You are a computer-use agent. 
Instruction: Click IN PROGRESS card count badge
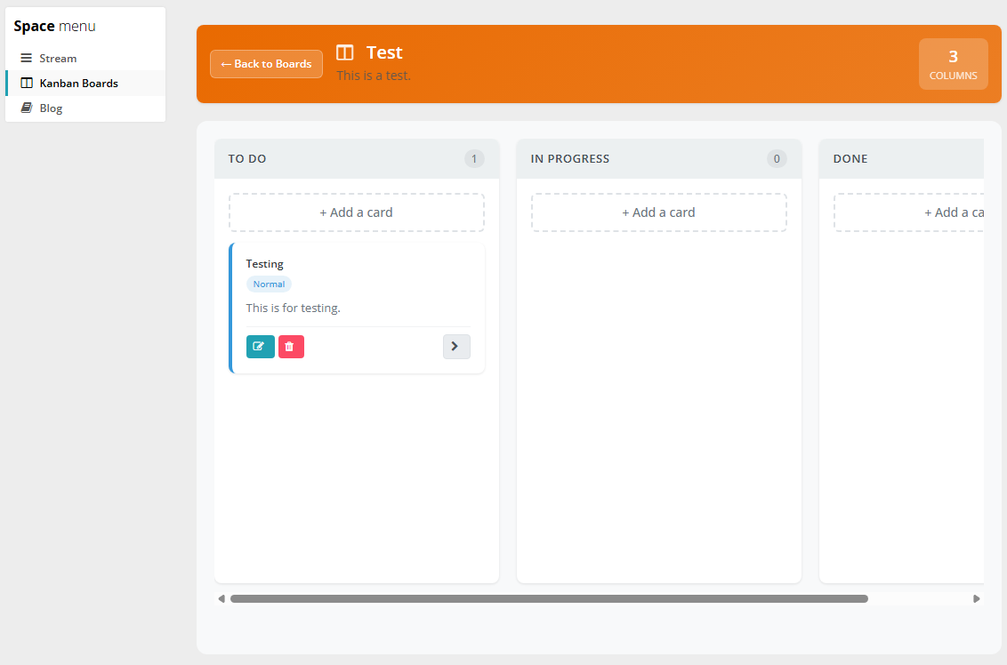pos(777,158)
